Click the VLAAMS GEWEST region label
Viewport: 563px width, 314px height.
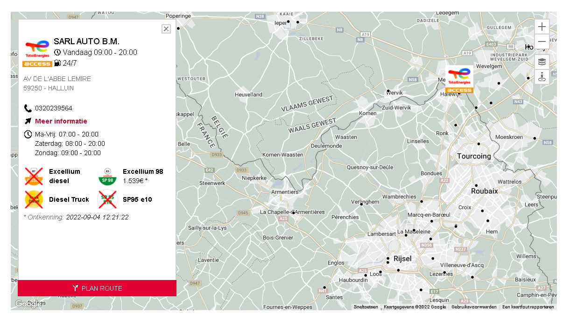tap(307, 103)
